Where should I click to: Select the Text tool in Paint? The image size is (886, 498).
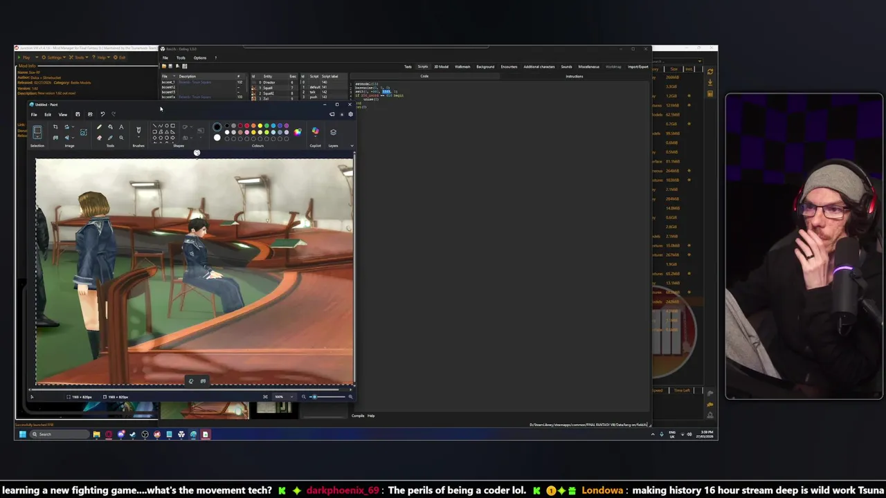tap(121, 127)
